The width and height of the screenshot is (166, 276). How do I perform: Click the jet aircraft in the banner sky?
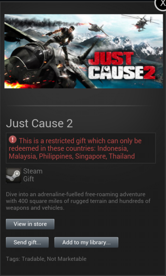click(98, 28)
